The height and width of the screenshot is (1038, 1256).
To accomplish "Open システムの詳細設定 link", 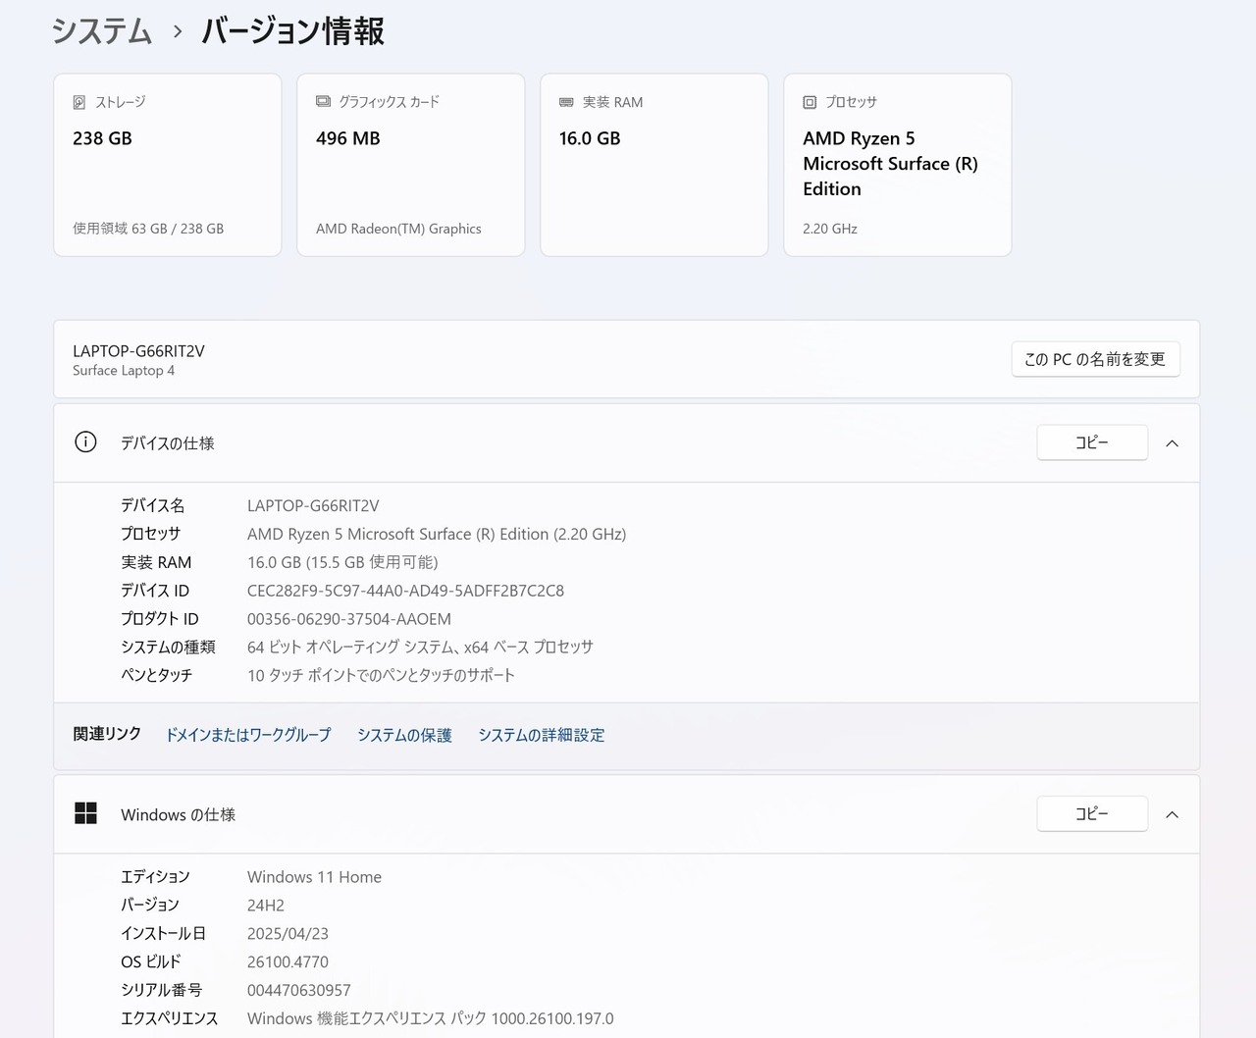I will 542,735.
